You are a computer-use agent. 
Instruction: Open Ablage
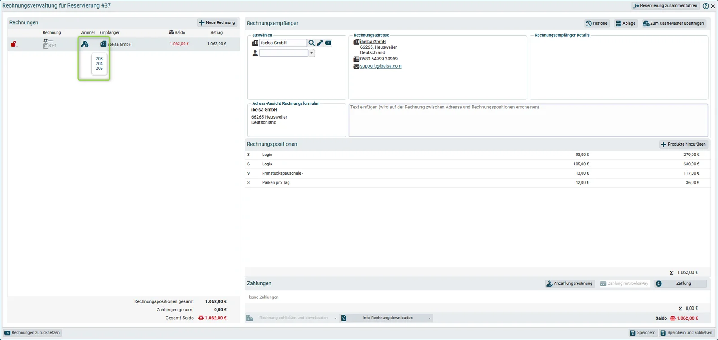point(626,23)
